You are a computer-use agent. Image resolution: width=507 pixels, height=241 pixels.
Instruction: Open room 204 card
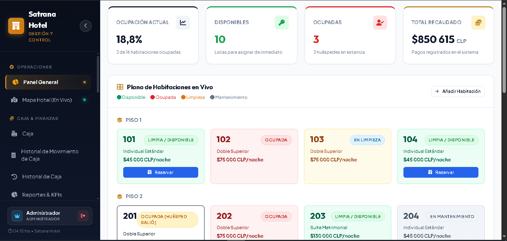(441, 223)
